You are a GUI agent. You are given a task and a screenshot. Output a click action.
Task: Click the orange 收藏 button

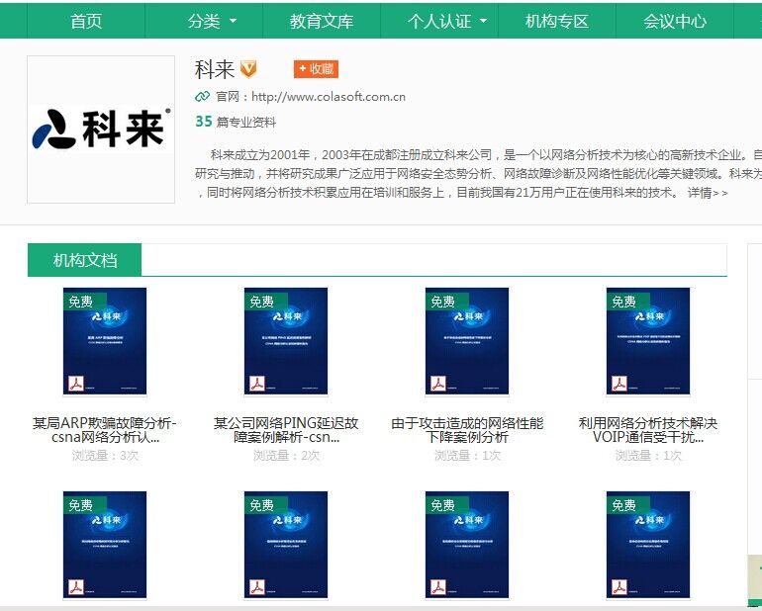tap(316, 69)
